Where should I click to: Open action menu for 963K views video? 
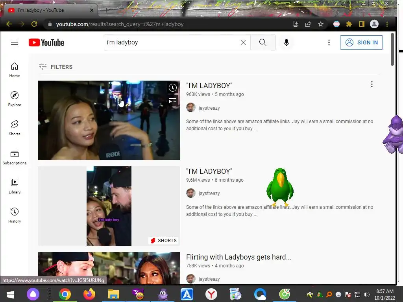coord(372,84)
